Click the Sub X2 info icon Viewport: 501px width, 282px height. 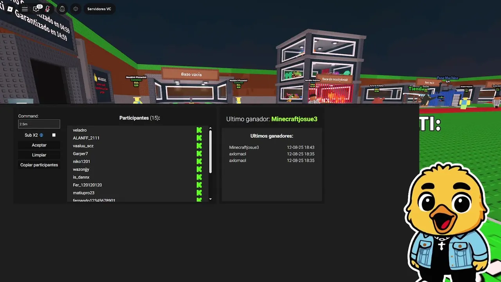tap(41, 135)
